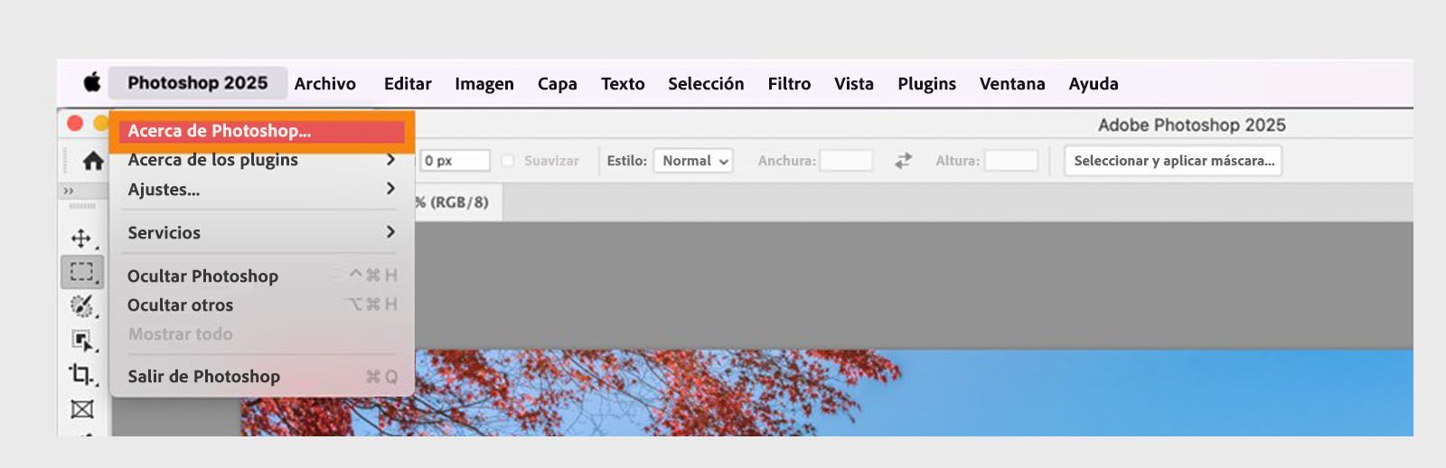The width and height of the screenshot is (1446, 468).
Task: Select the Move tool
Action: pos(81,239)
